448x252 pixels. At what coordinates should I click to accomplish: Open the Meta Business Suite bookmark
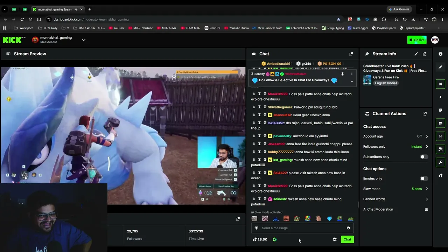coord(267,28)
